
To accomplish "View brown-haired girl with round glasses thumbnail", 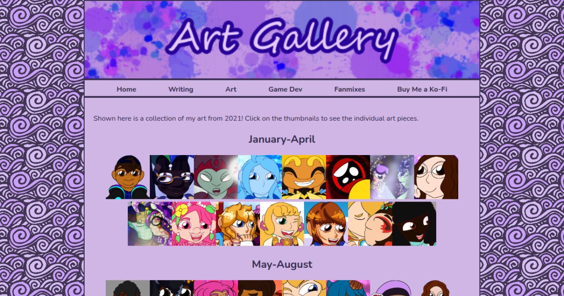I will click(436, 177).
